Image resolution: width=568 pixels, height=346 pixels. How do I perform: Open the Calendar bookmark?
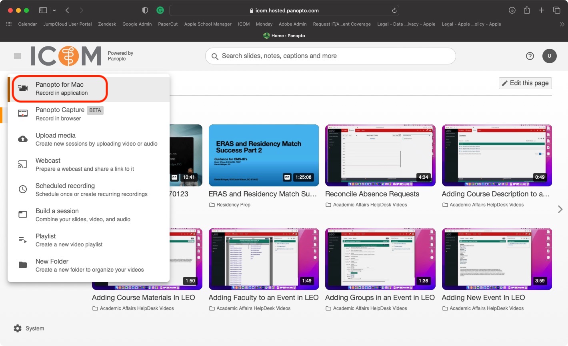(28, 24)
